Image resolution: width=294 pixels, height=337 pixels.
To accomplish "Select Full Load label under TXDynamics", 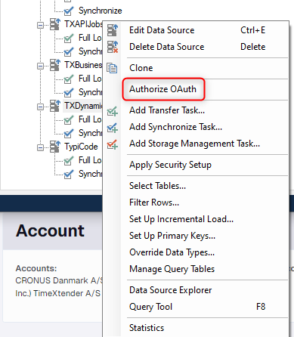I will 90,119.
